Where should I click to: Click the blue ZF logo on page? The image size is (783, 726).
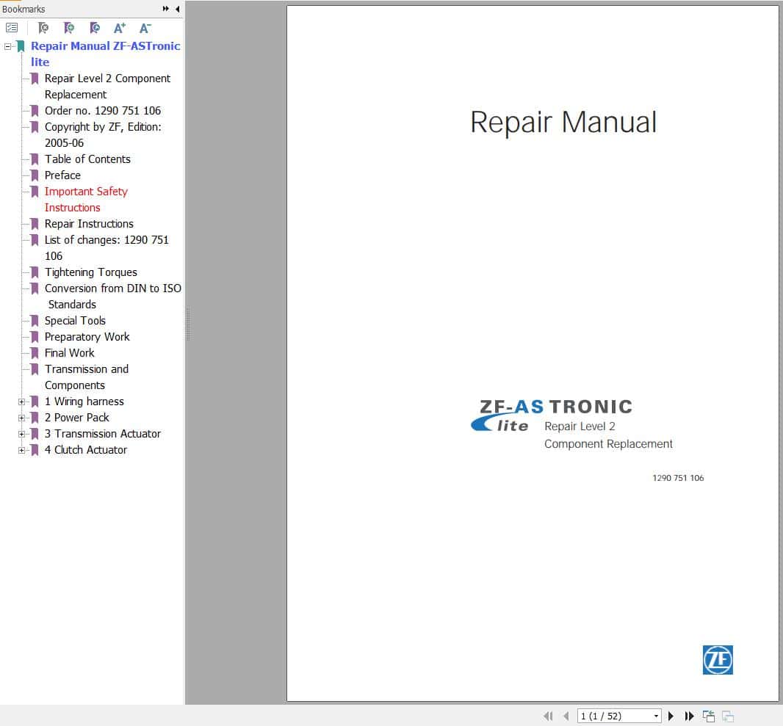coord(718,660)
